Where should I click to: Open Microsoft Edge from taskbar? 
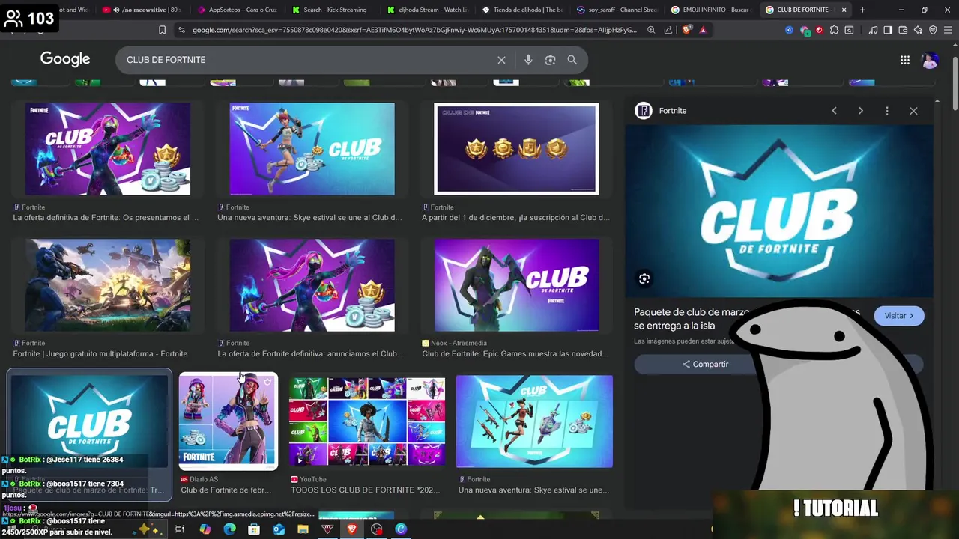229,529
